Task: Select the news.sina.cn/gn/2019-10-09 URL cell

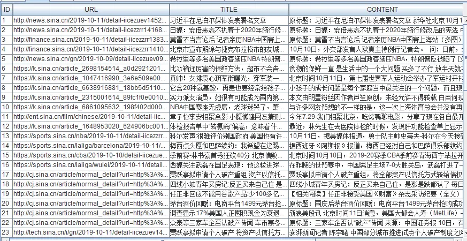Action: point(91,59)
